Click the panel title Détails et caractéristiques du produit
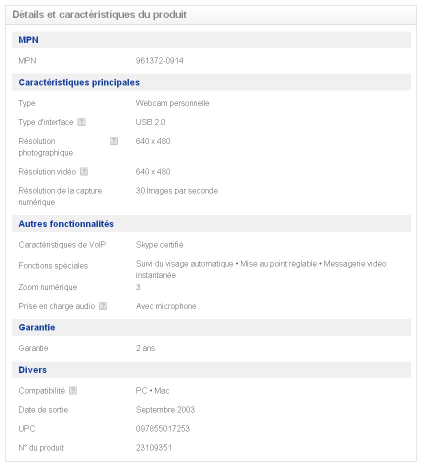Viewport: 422px width, 463px height. coord(99,15)
